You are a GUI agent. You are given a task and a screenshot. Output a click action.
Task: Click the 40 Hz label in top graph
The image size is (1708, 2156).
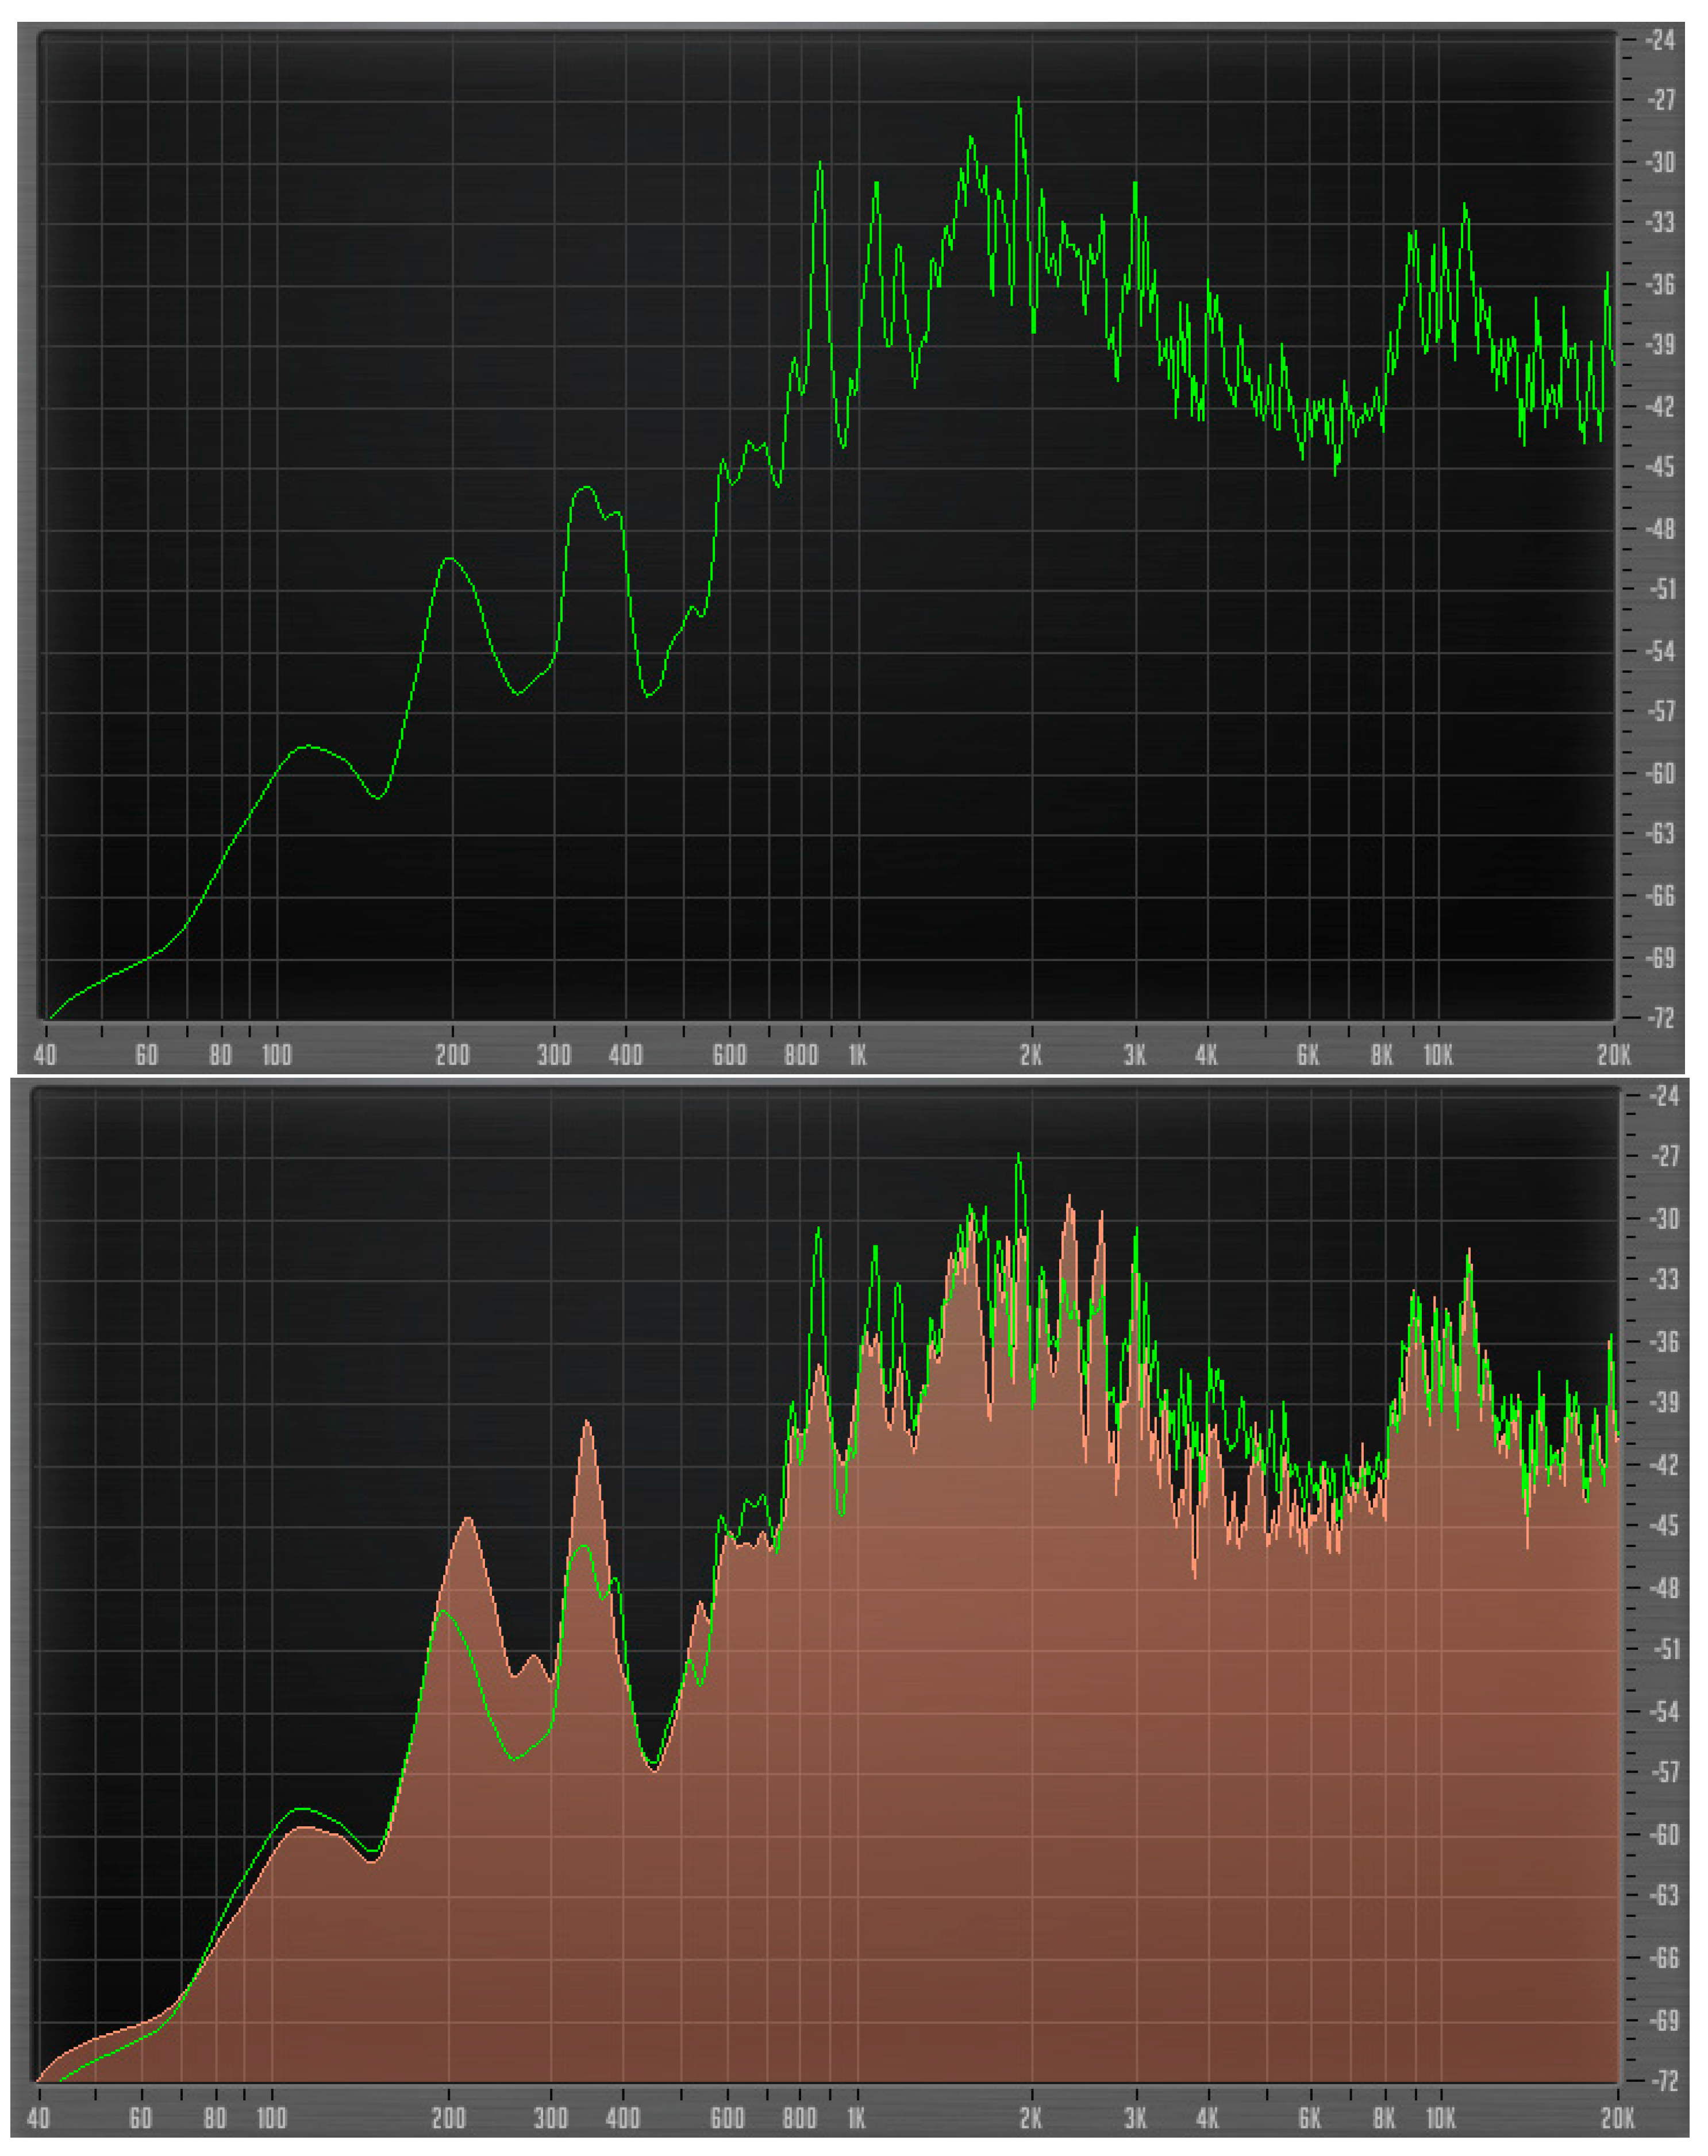tap(45, 1055)
